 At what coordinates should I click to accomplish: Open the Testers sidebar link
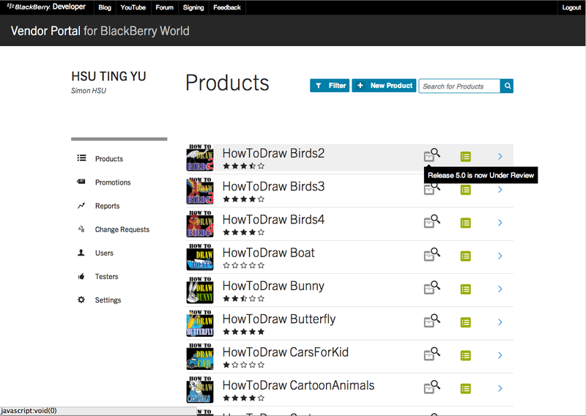click(106, 277)
